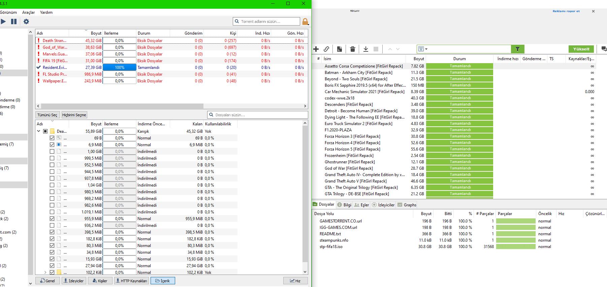Click the red error icon of FIFA 19 torrent
The image size is (607, 287).
click(39, 61)
